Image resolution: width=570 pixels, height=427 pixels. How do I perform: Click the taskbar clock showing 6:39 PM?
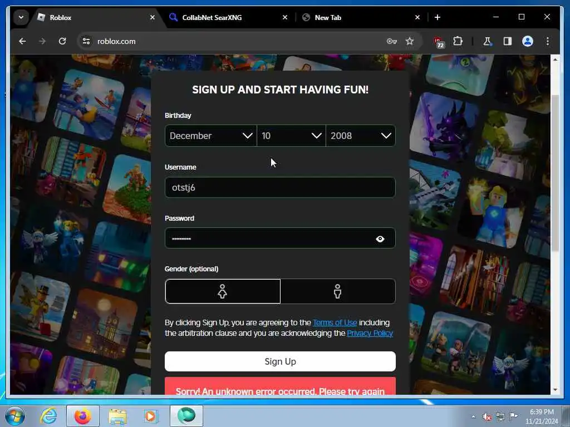click(542, 416)
